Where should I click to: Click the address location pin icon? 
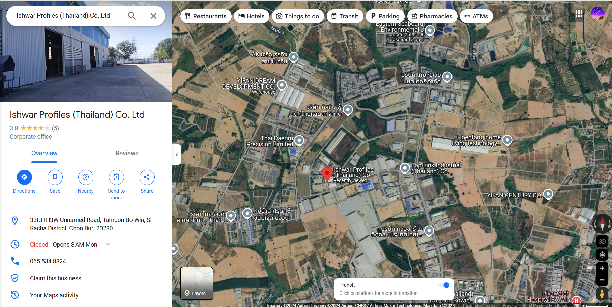[x=15, y=221]
